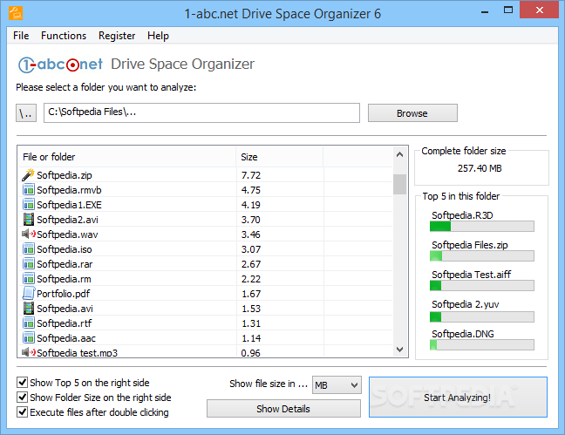This screenshot has height=435, width=565.
Task: Click the Softpedia Files.zip size bar
Action: coord(482,256)
